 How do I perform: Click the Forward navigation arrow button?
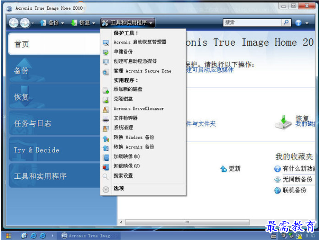[25, 23]
